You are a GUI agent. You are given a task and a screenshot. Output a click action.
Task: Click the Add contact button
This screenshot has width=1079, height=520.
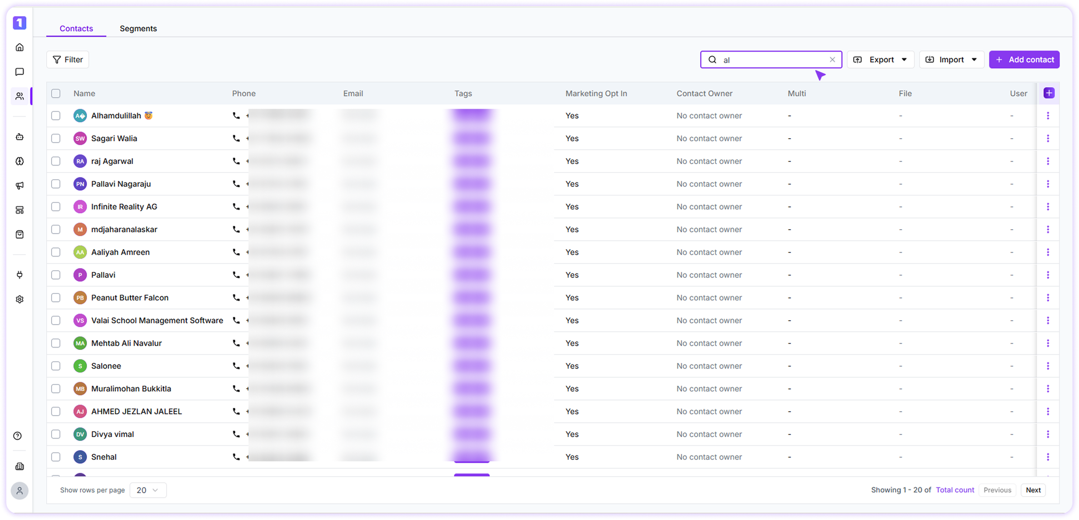tap(1024, 59)
